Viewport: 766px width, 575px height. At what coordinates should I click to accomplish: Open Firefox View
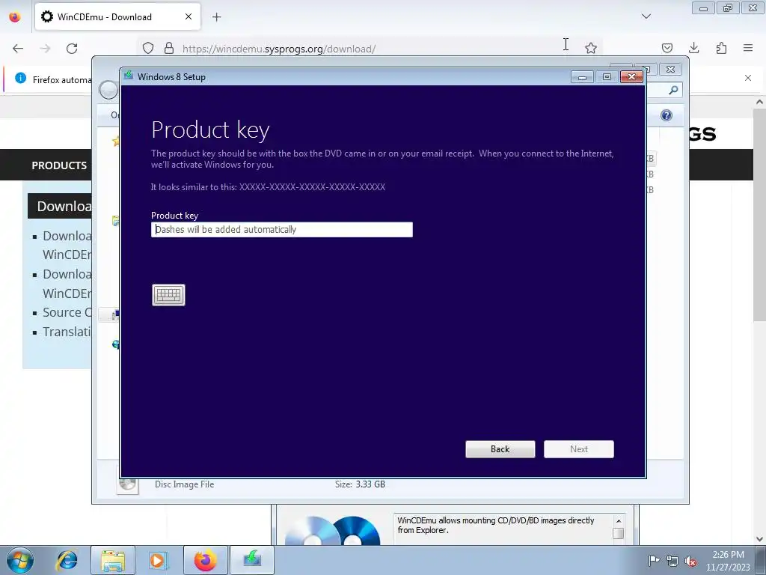15,16
